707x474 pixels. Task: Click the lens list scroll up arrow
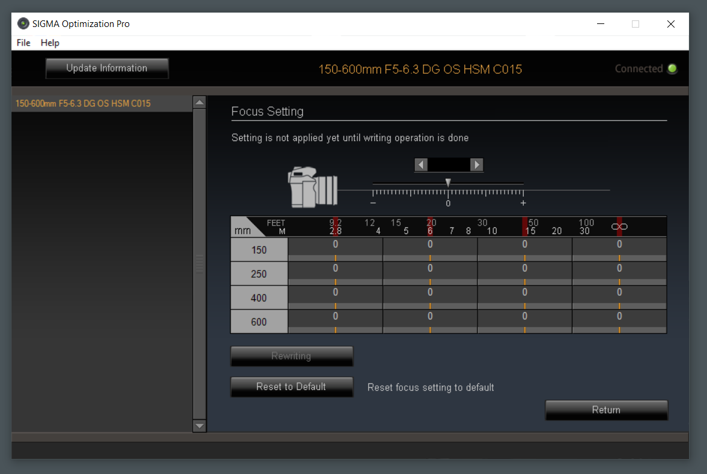tap(199, 102)
